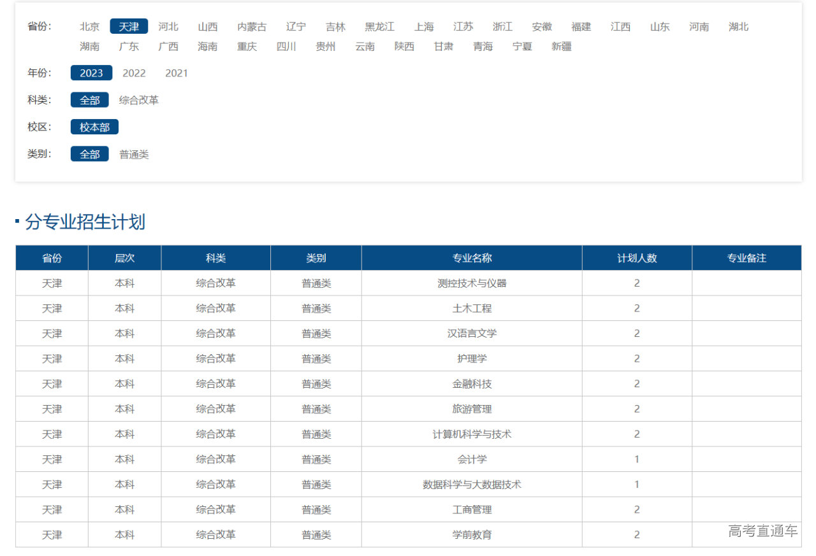Viewport: 816px width, 556px height.
Task: Filter category by 普通类
Action: click(134, 155)
